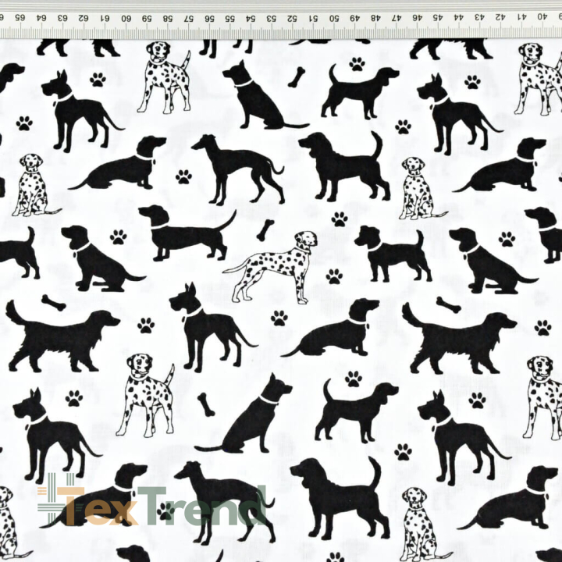562x562 pixels.
Task: Click the standing Dalmatian at upper left
Action: point(165,76)
